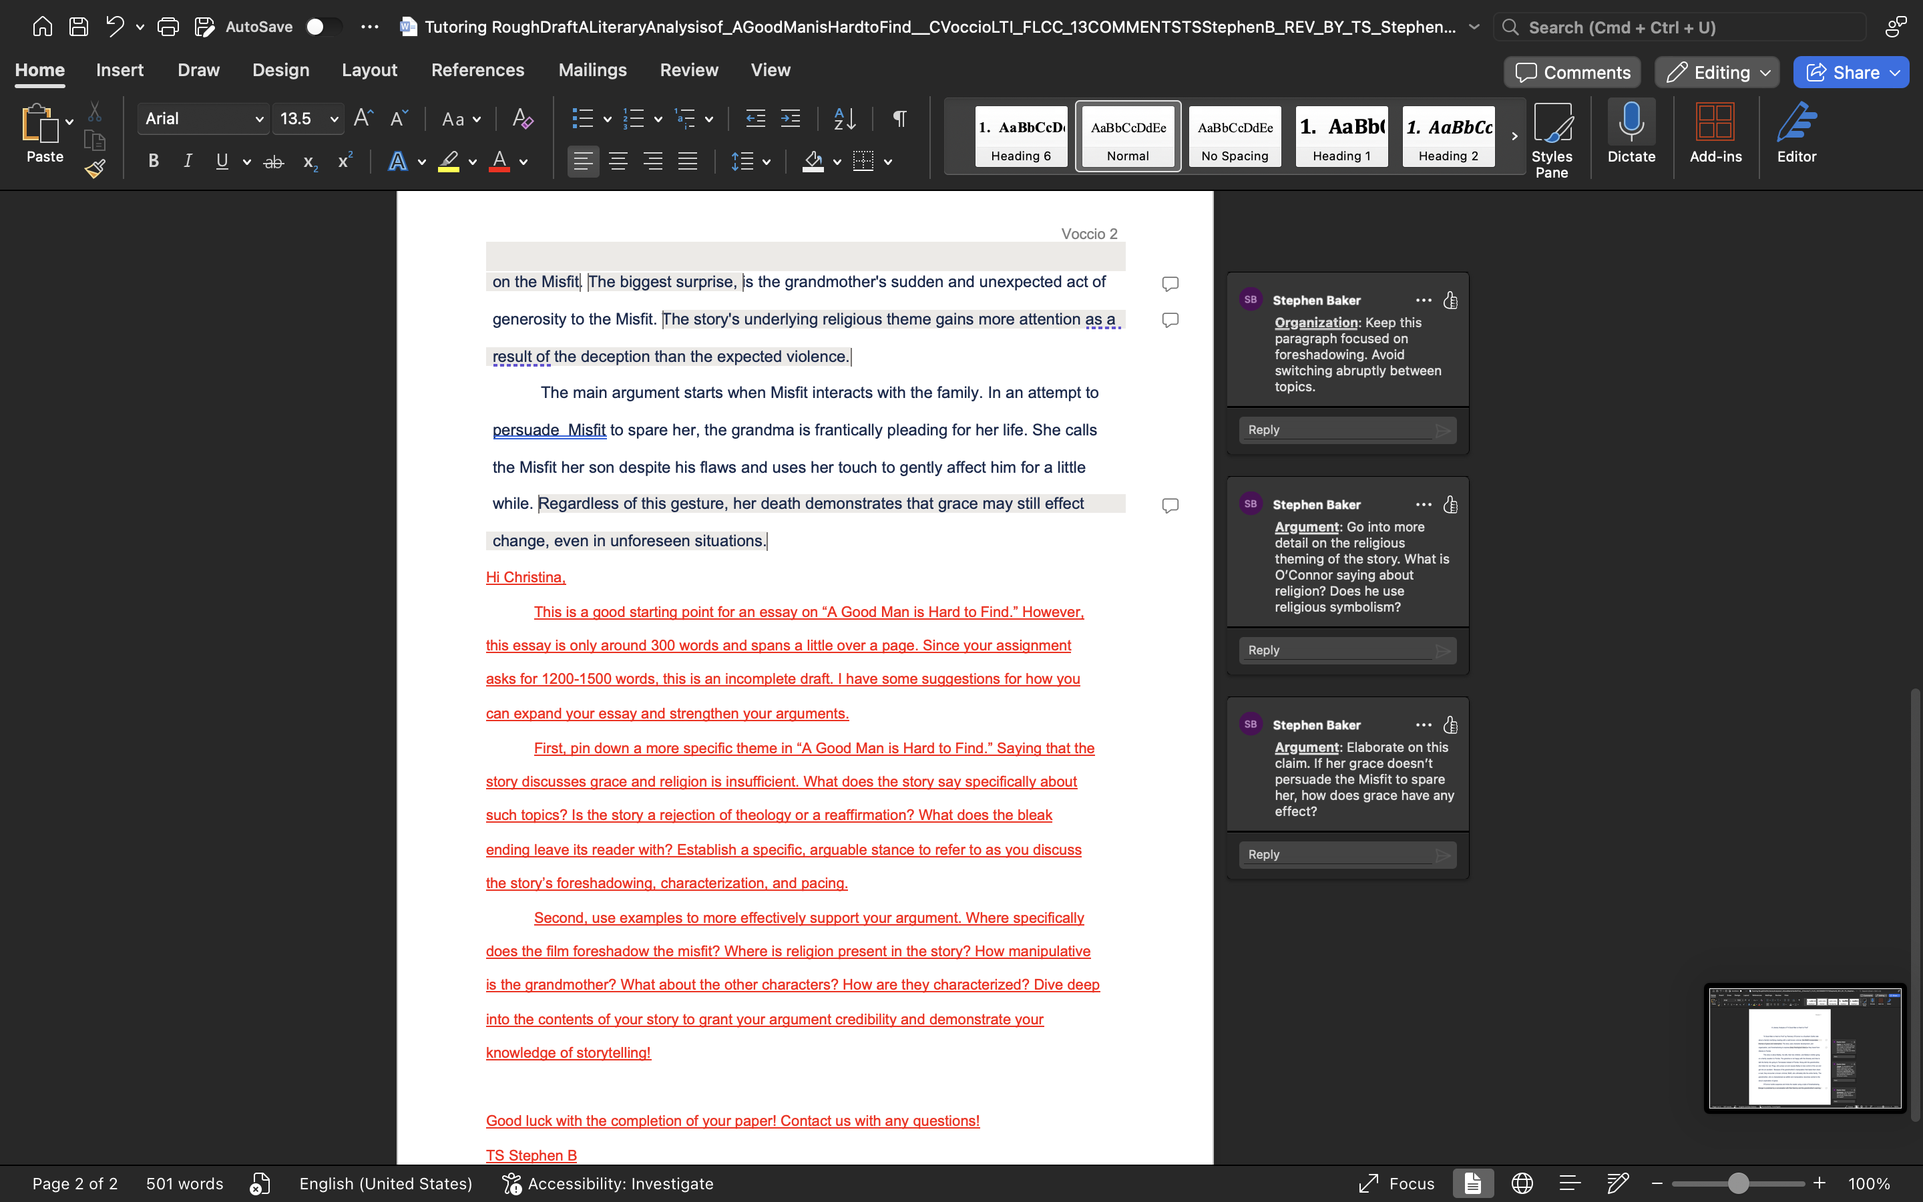Click the Comments button
Viewport: 1923px width, 1202px height.
1572,72
